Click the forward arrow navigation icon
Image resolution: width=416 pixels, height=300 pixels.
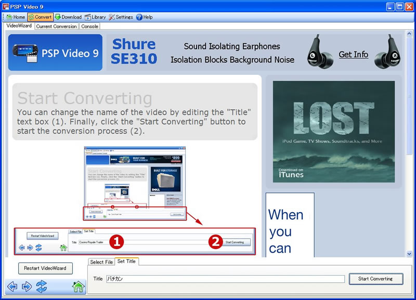(27, 286)
